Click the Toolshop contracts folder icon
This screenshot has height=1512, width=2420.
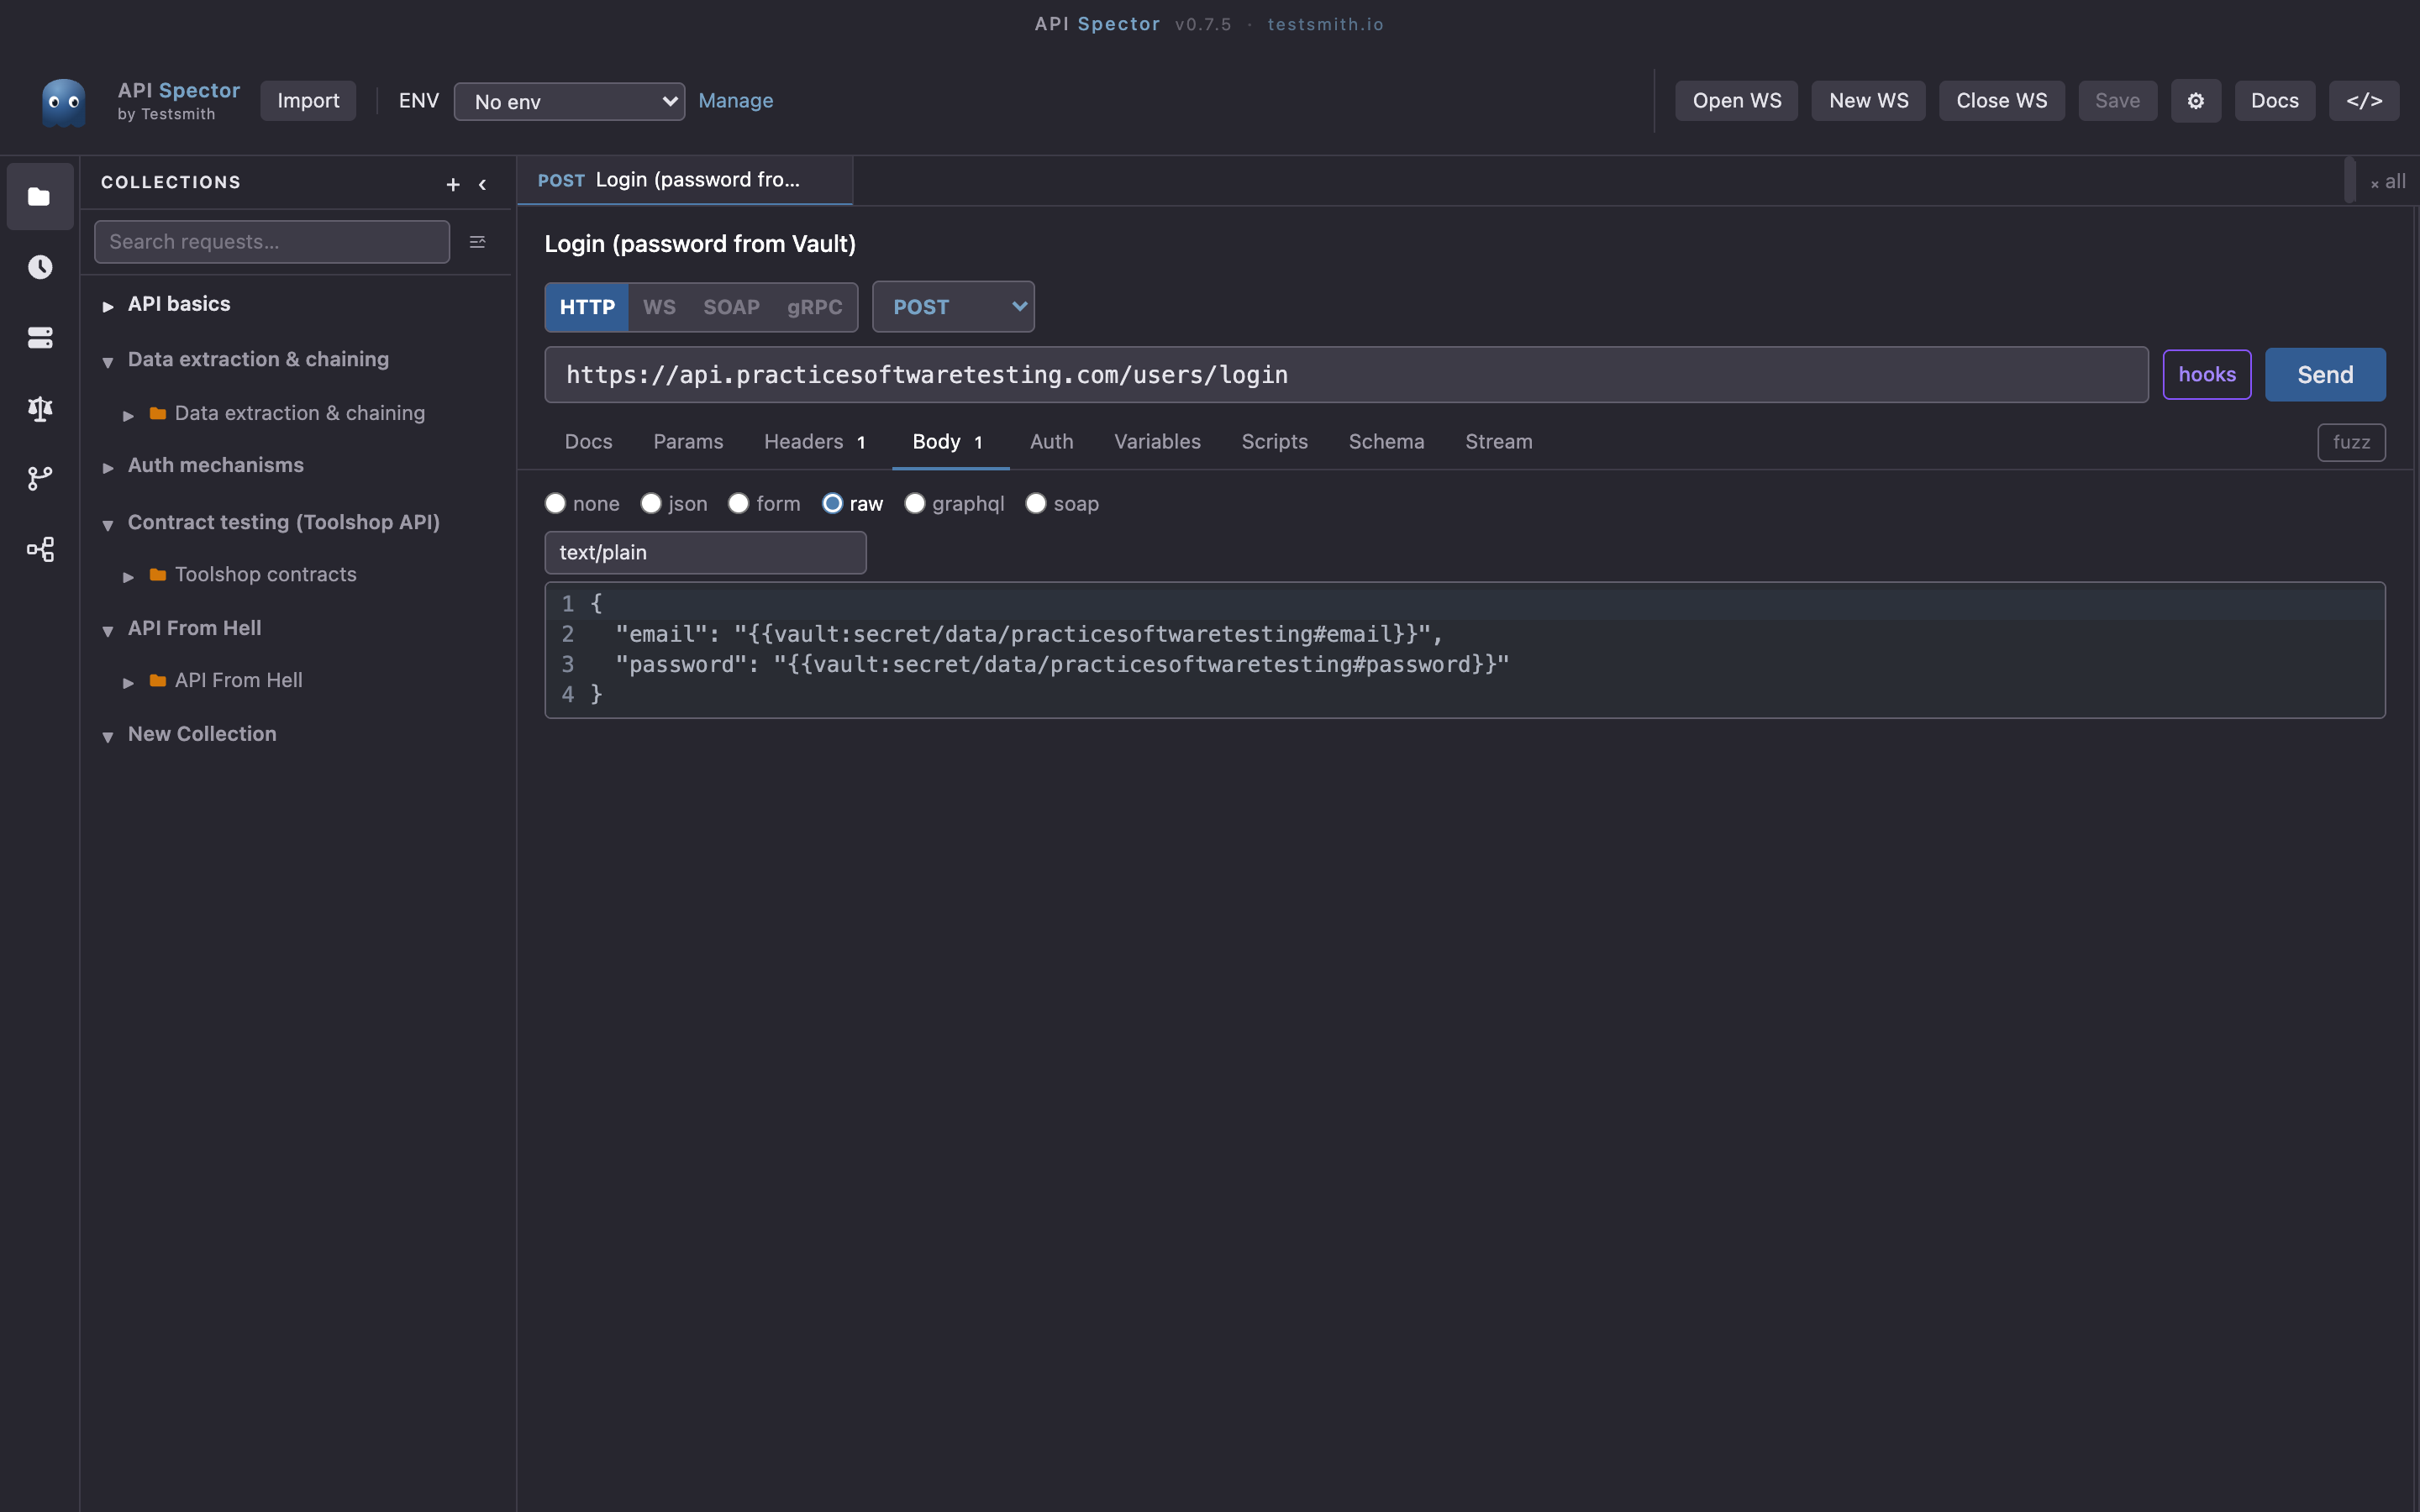tap(158, 574)
